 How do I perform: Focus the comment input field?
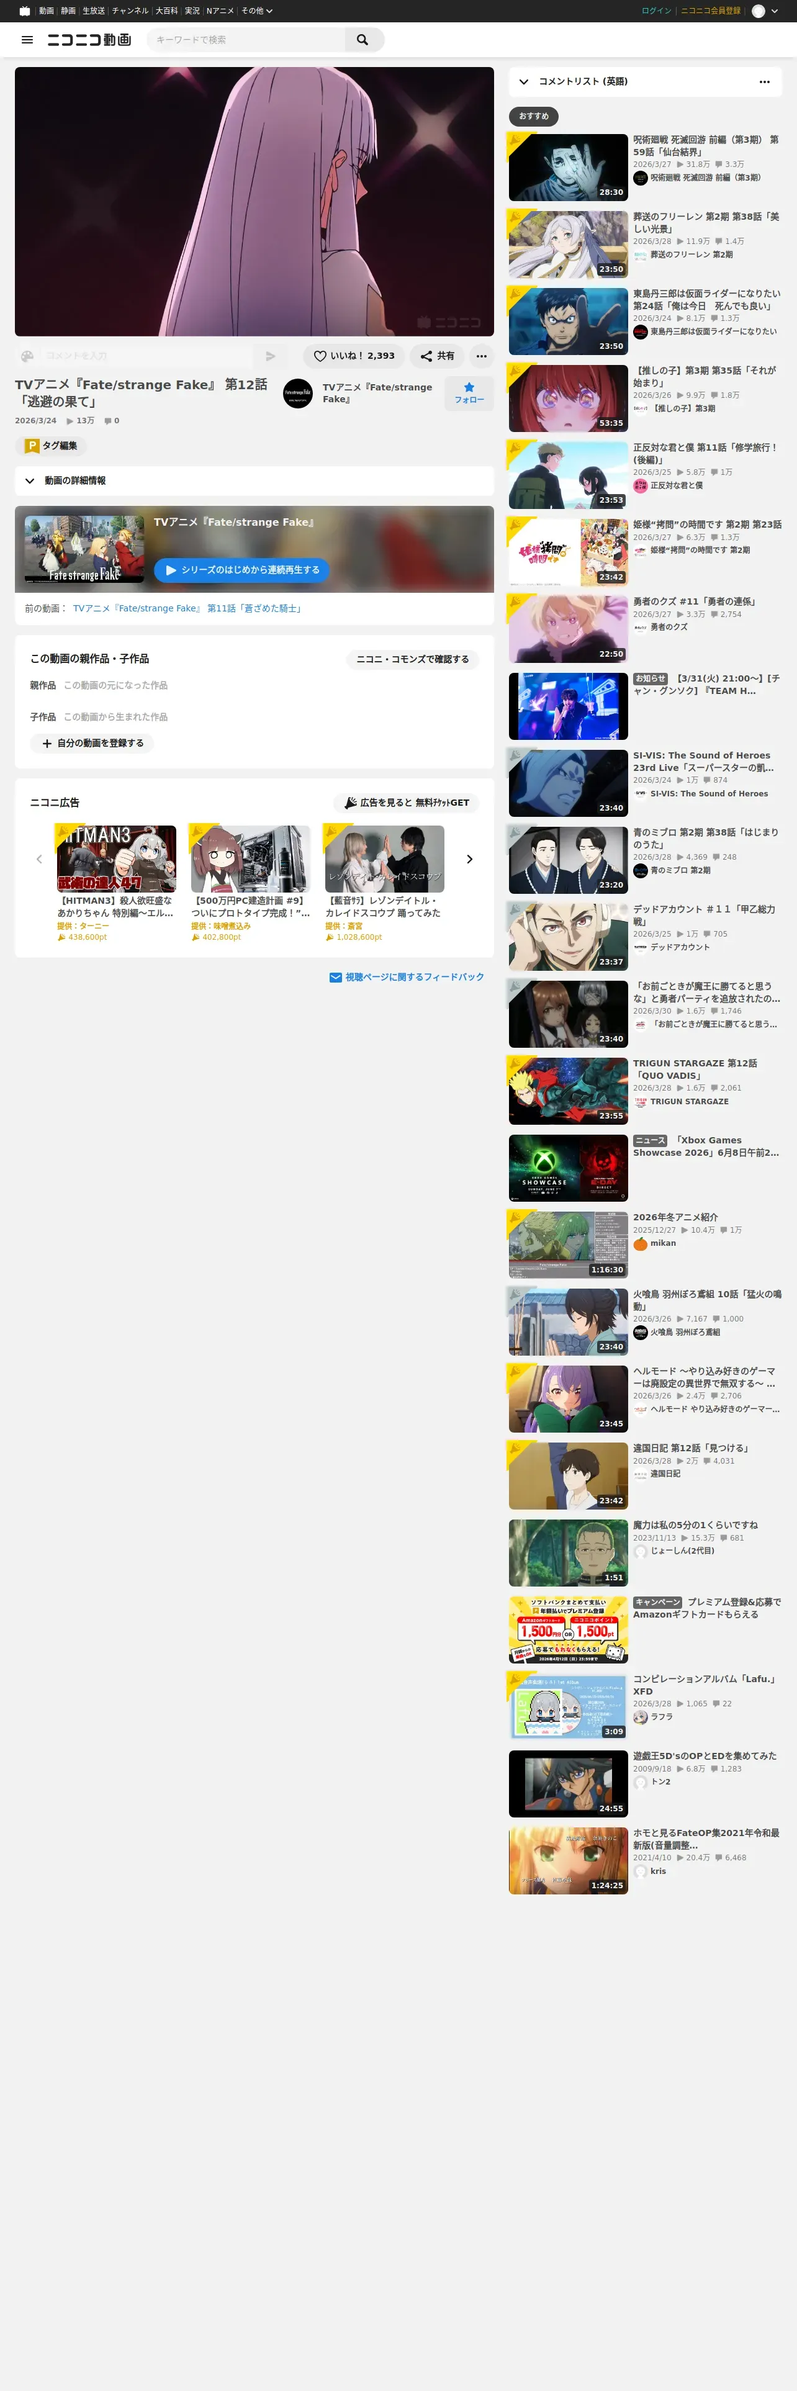pyautogui.click(x=146, y=356)
